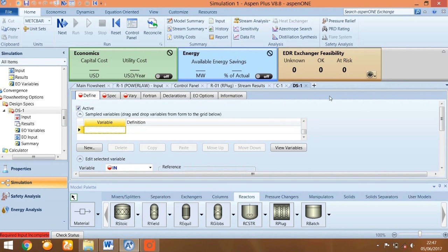Click the palette selection arrow tool
The image size is (448, 252).
click(73, 197)
